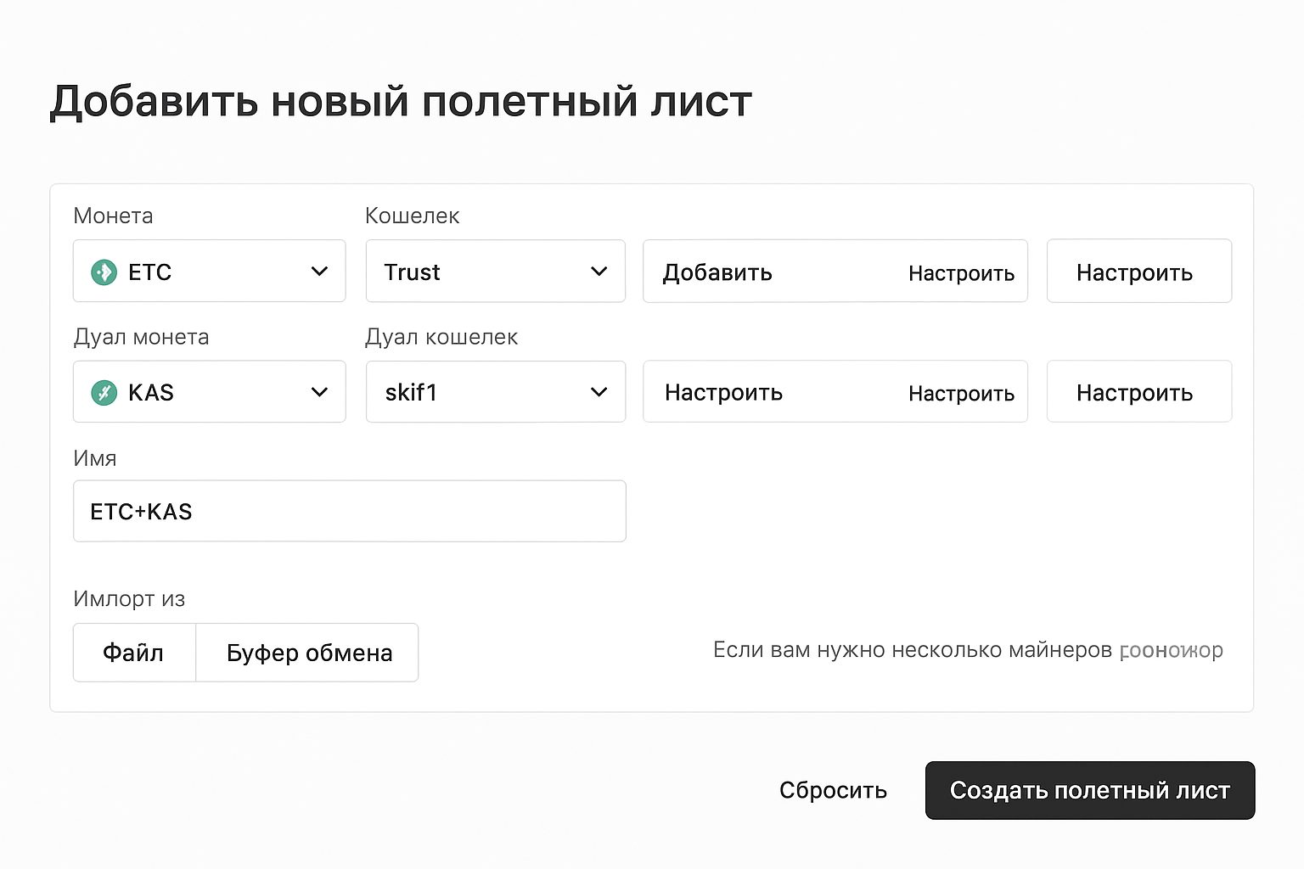Switch to the Файл import tab
Screen dimensions: 1304x869
tap(133, 652)
